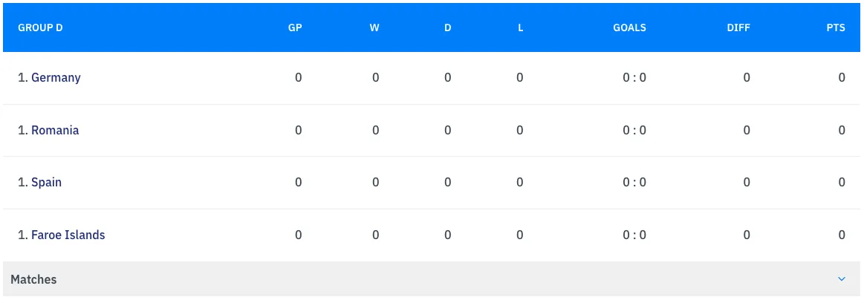Expand the Matches chevron arrow
Screen dimensions: 864x300
tap(842, 279)
